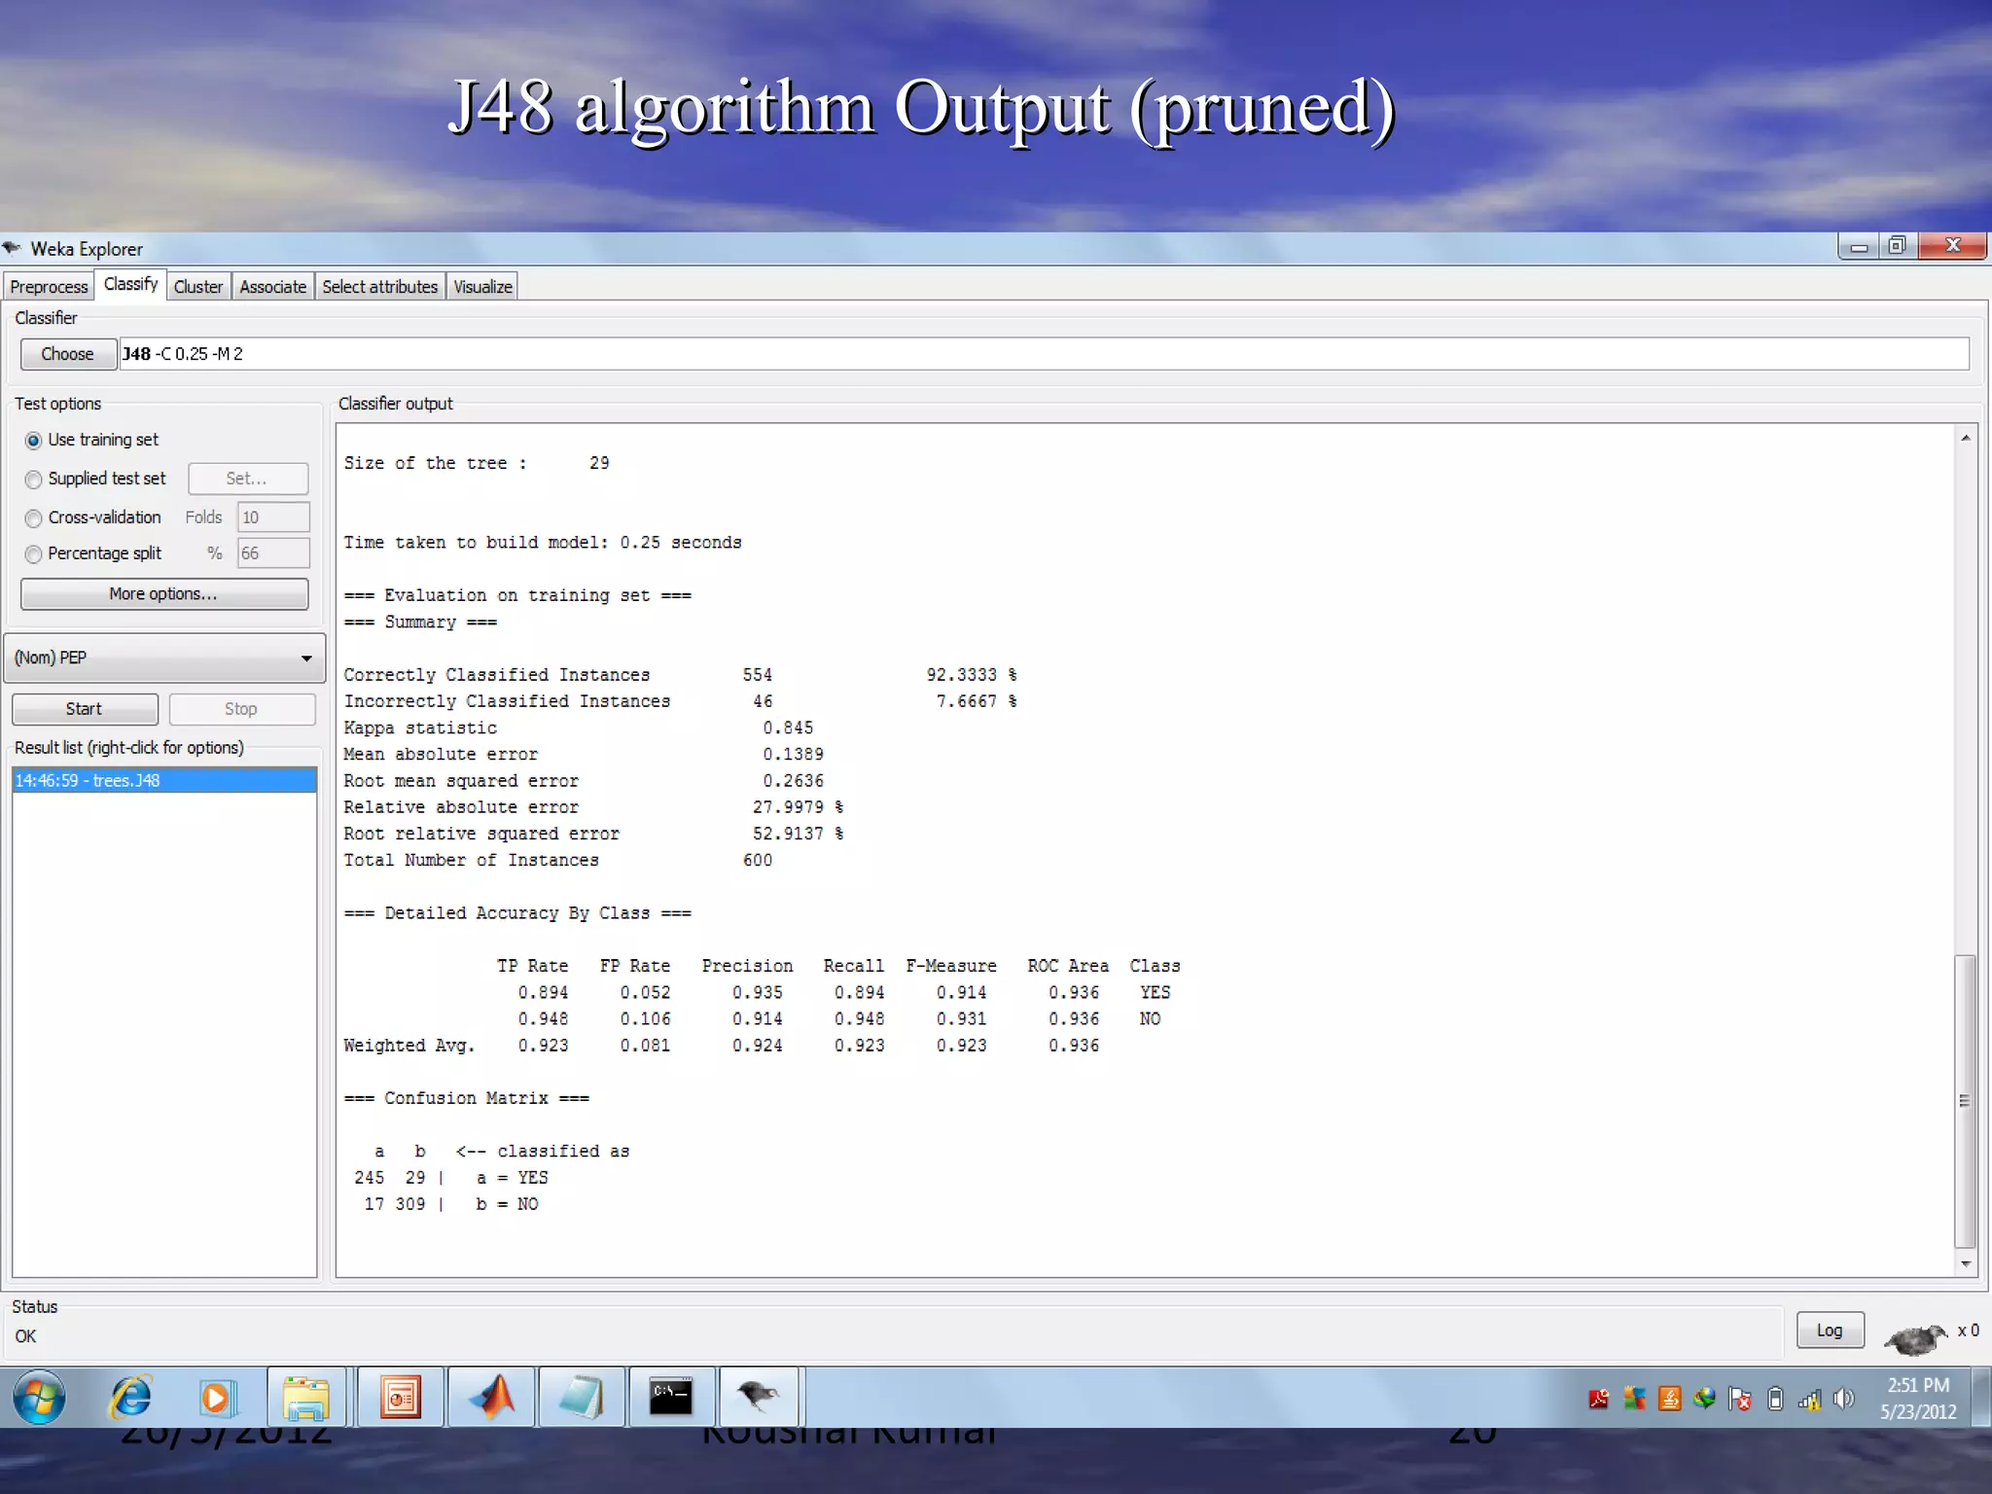The width and height of the screenshot is (1992, 1494).
Task: Open the Visualize tab
Action: (x=482, y=287)
